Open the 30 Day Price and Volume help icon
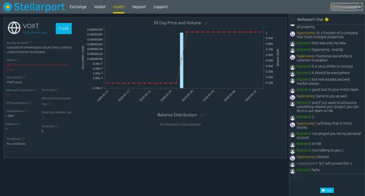Viewport: 365px width, 196px height. pyautogui.click(x=206, y=23)
